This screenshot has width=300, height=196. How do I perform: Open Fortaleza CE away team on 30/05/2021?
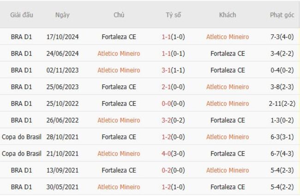click(228, 187)
